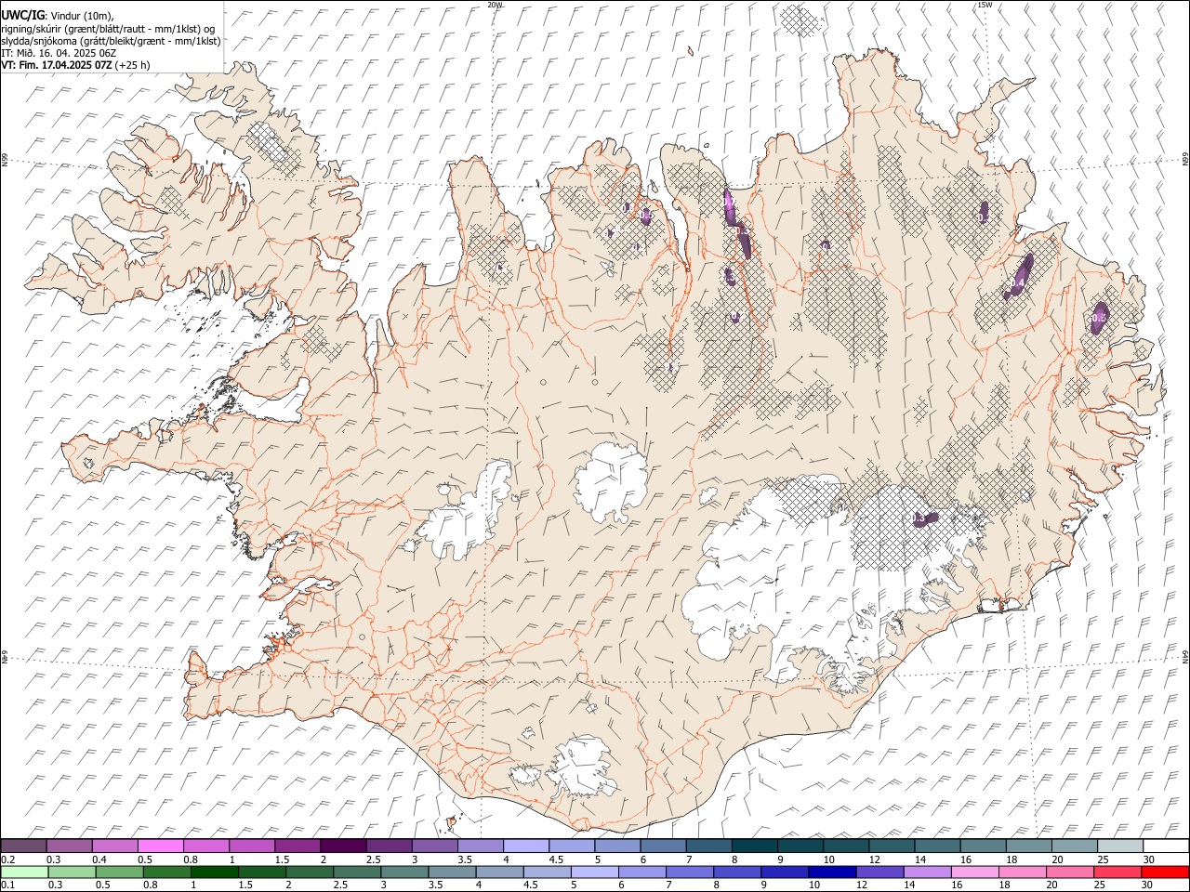Select the darkest purple swatch labeled 2, upper scale
Image resolution: width=1190 pixels, height=892 pixels.
(343, 846)
